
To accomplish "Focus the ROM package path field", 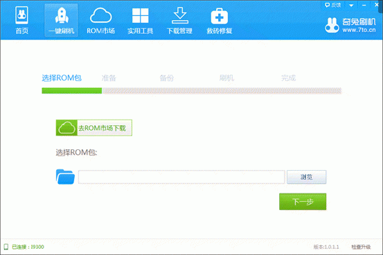I will 181,177.
